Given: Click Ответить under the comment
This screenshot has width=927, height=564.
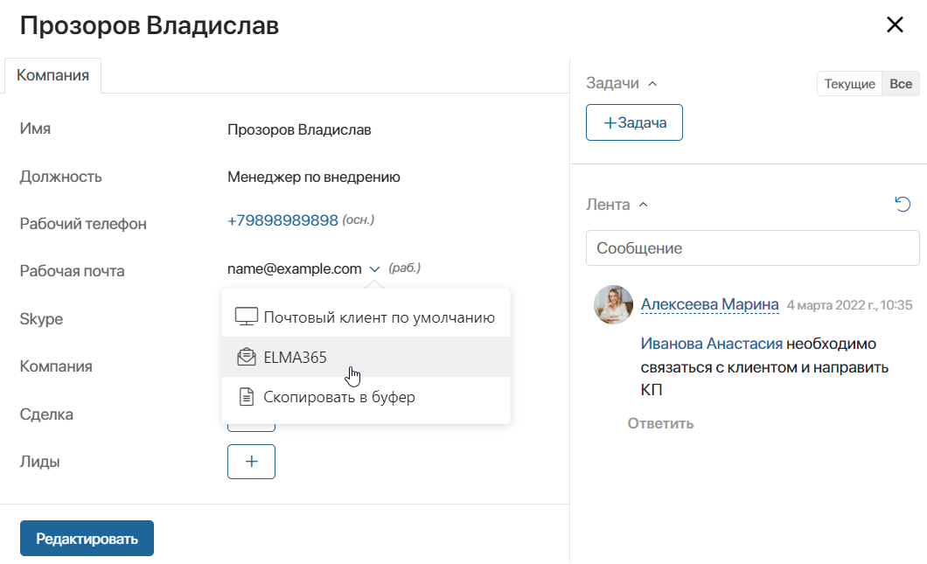Looking at the screenshot, I should [x=660, y=423].
